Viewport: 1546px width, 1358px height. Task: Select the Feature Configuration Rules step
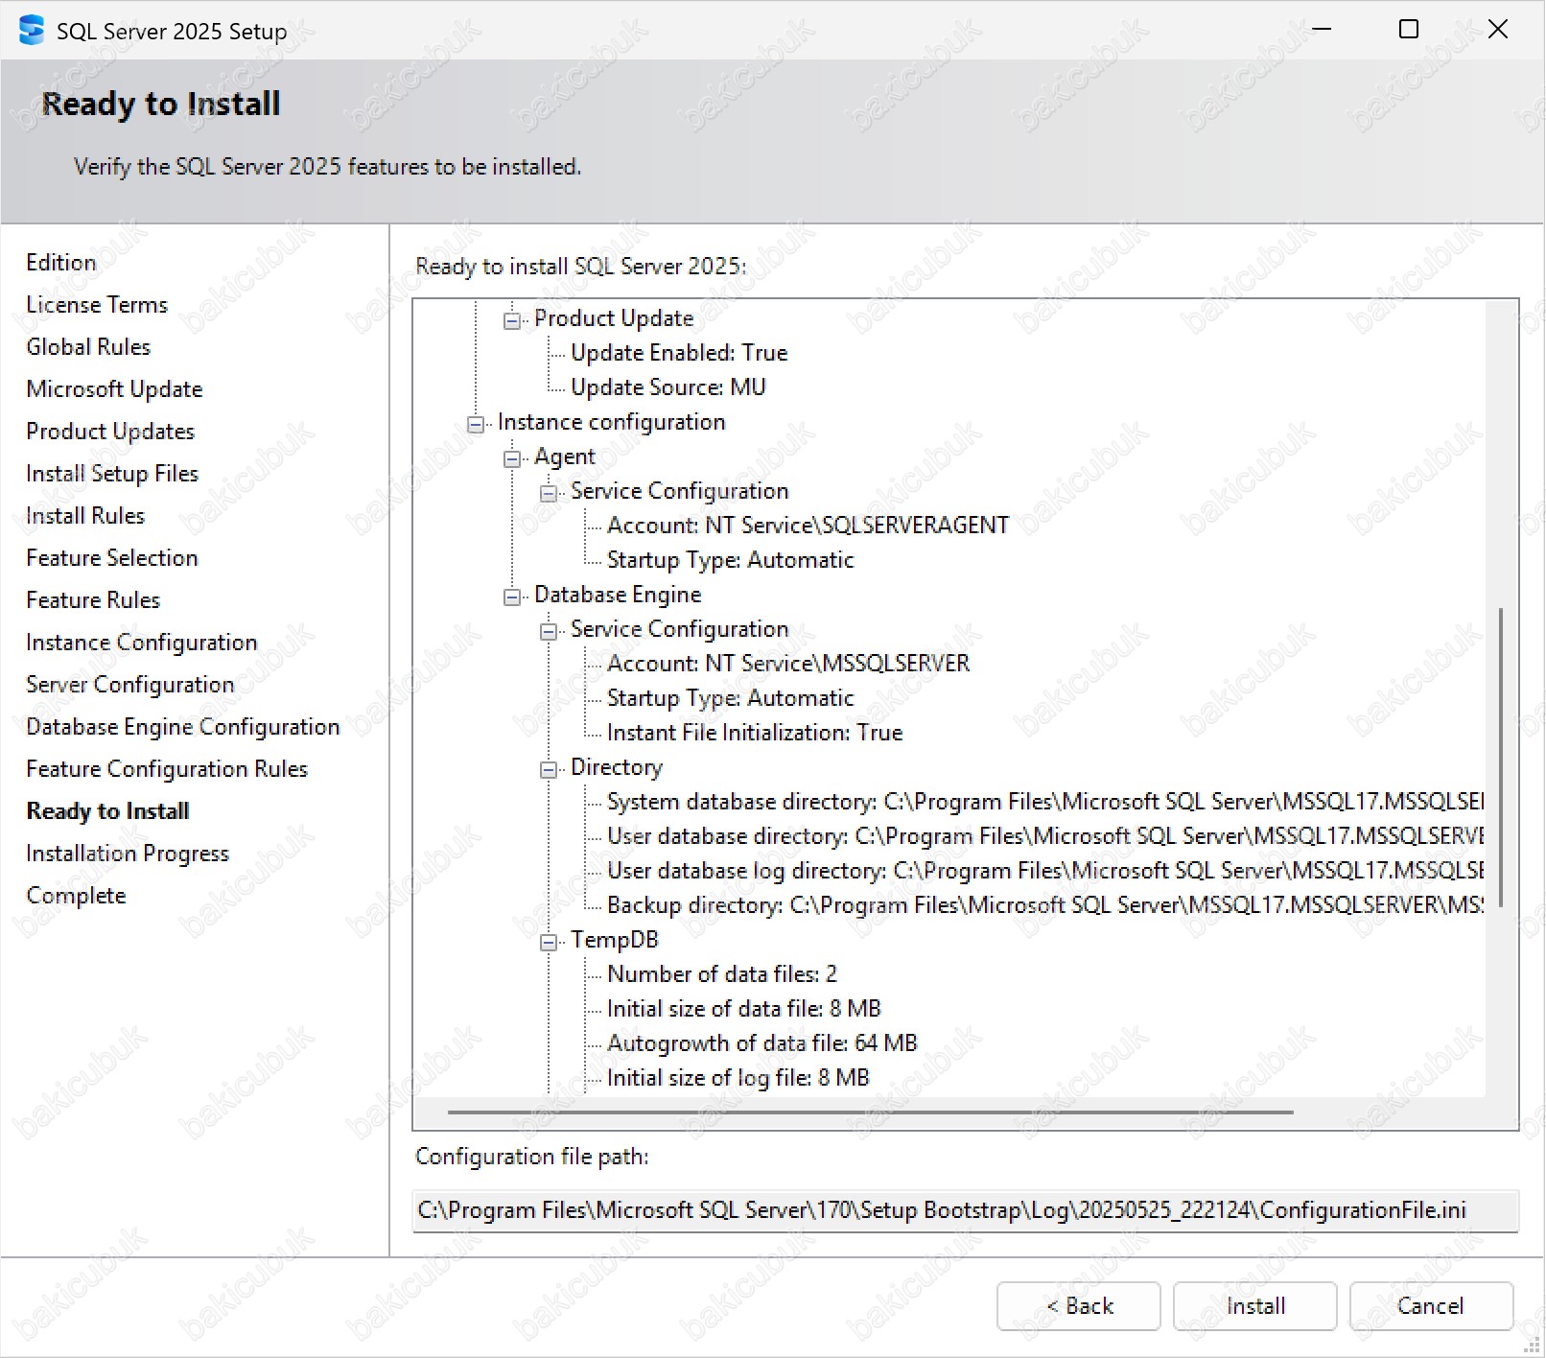(x=167, y=769)
